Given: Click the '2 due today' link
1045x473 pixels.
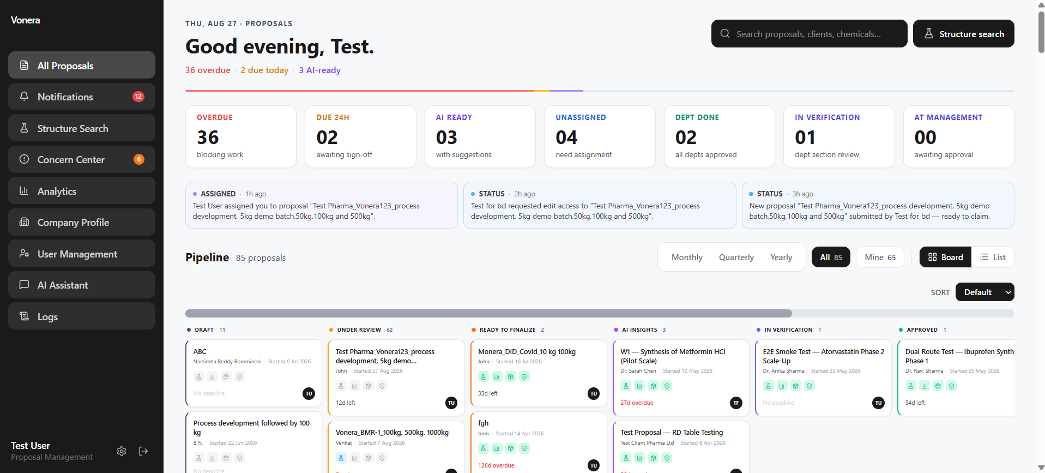Looking at the screenshot, I should pyautogui.click(x=264, y=70).
